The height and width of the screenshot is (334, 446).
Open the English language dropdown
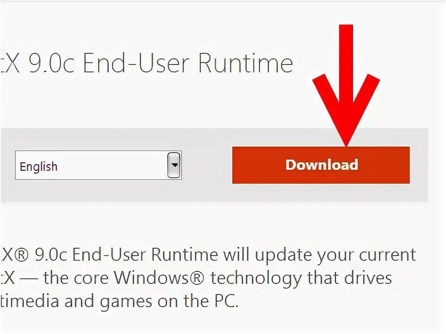(98, 165)
